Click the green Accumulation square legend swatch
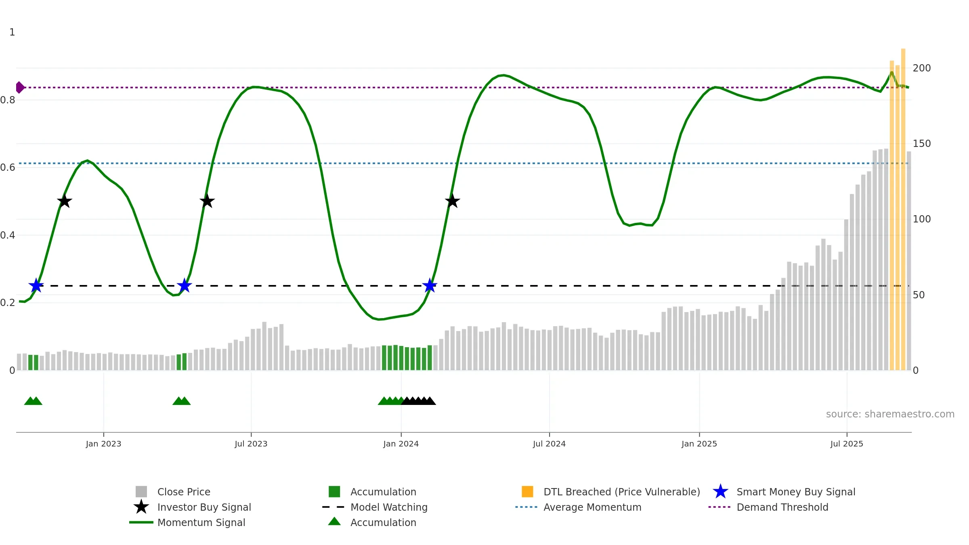The height and width of the screenshot is (545, 969). point(334,492)
